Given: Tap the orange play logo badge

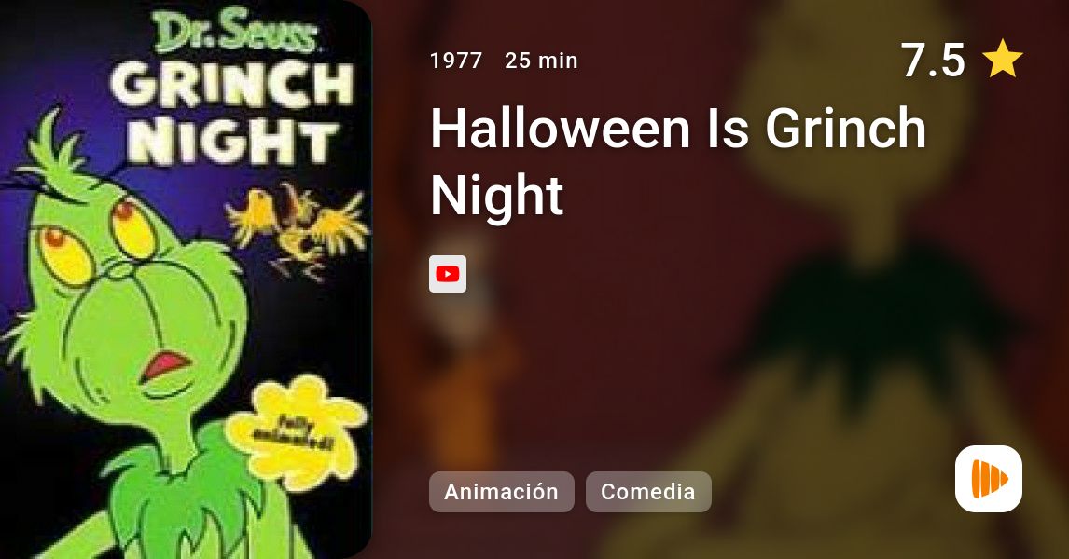Looking at the screenshot, I should 989,479.
